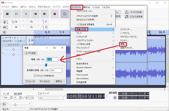169x111 pixels.
Task: Click プレビュー(P) preview button
Action: (x=30, y=81)
